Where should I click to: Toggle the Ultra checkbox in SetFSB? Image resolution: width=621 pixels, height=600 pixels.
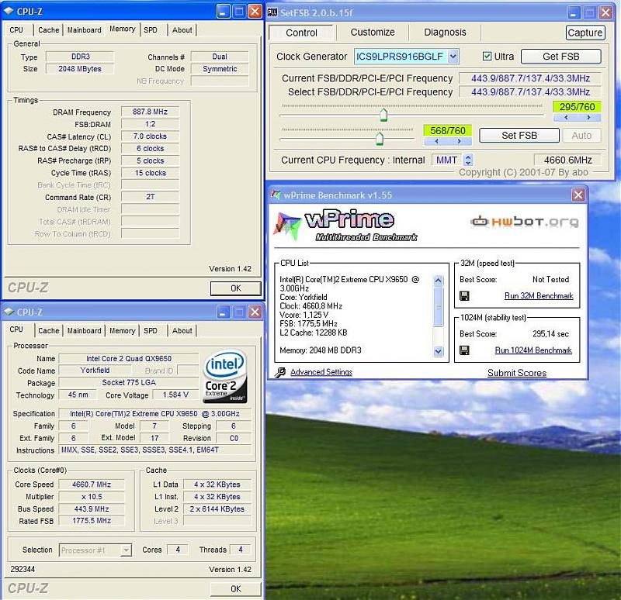point(487,56)
